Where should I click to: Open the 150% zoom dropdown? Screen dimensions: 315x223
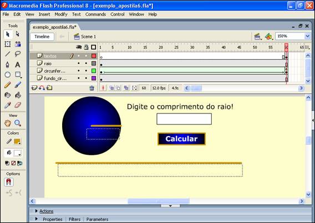click(307, 37)
